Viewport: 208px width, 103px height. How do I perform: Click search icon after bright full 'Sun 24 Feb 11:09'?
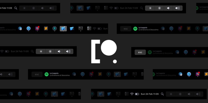pyautogui.click(x=162, y=94)
